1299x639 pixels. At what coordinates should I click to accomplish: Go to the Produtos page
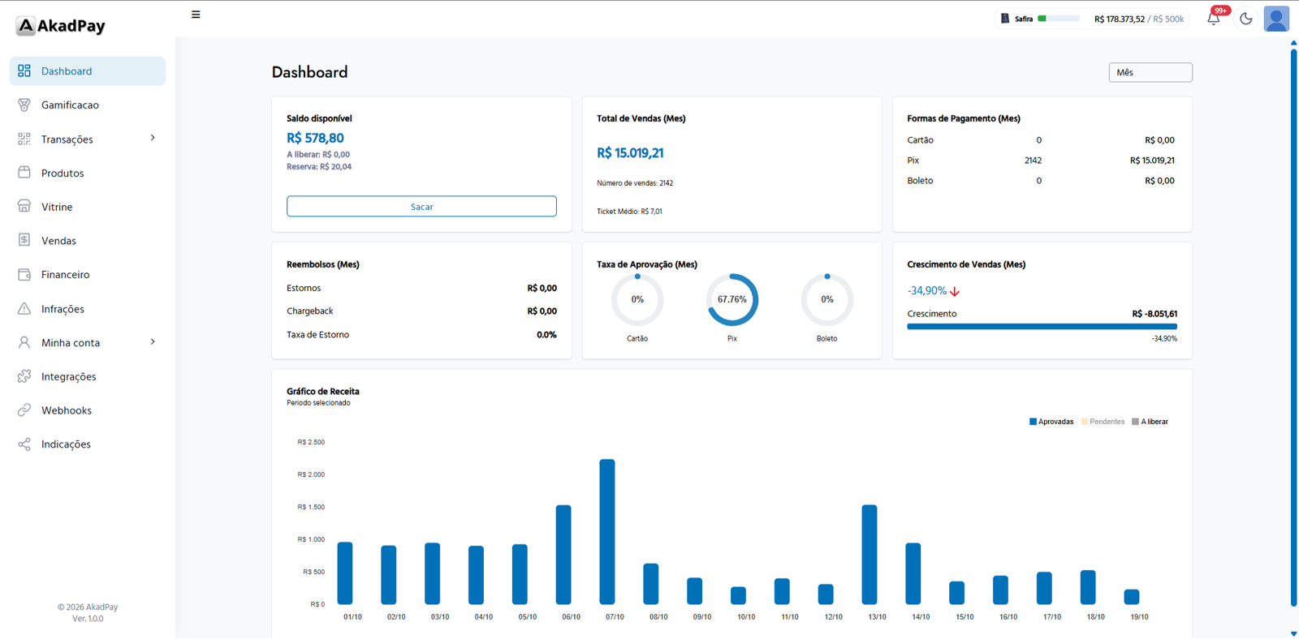point(88,173)
